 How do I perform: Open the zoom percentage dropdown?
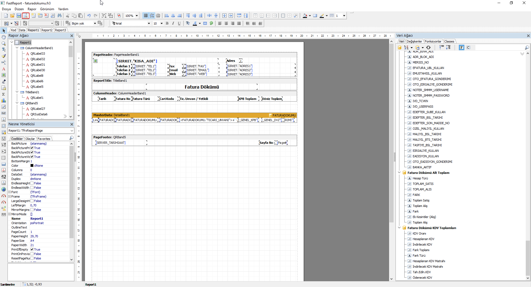(137, 16)
